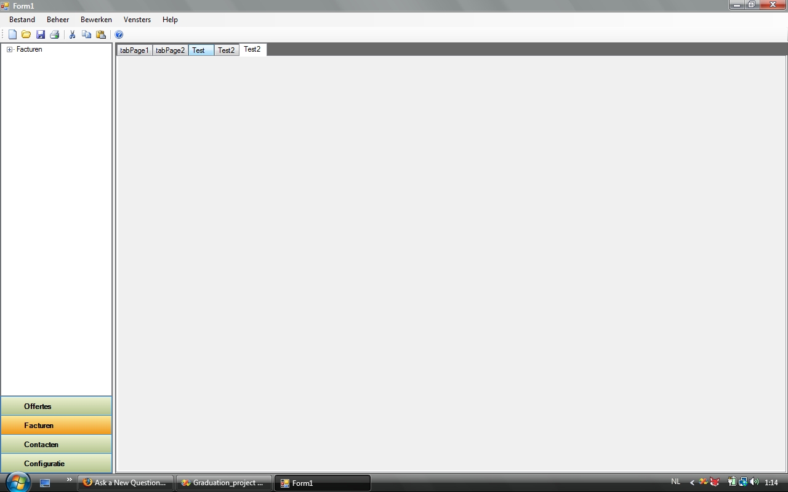Switch to the tabPage1 tab
Image resolution: width=788 pixels, height=492 pixels.
[x=134, y=50]
